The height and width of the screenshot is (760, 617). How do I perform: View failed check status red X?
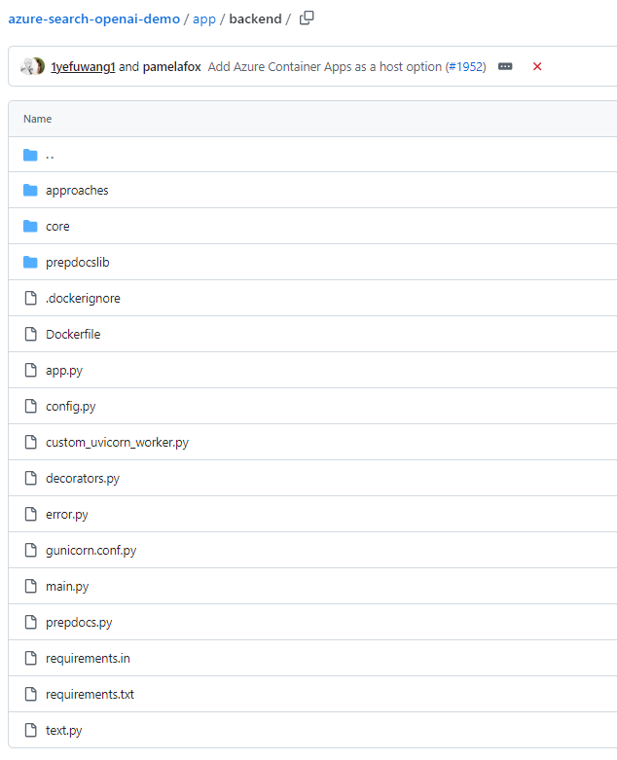pyautogui.click(x=537, y=66)
